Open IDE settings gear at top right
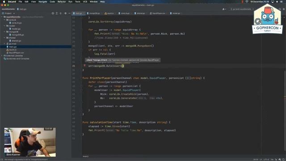Image resolution: width=286 pixels, height=161 pixels. [x=284, y=9]
